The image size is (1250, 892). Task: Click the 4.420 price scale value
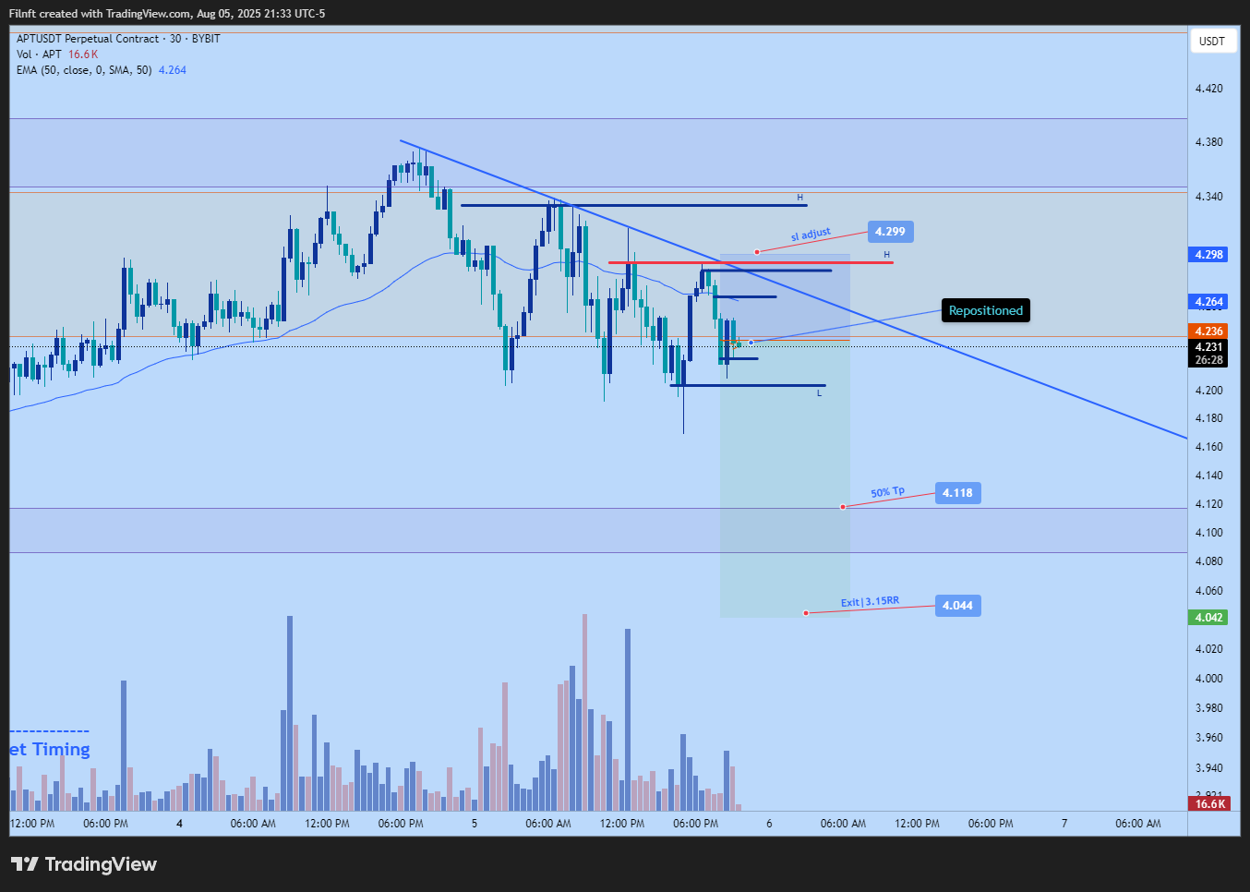[x=1208, y=89]
